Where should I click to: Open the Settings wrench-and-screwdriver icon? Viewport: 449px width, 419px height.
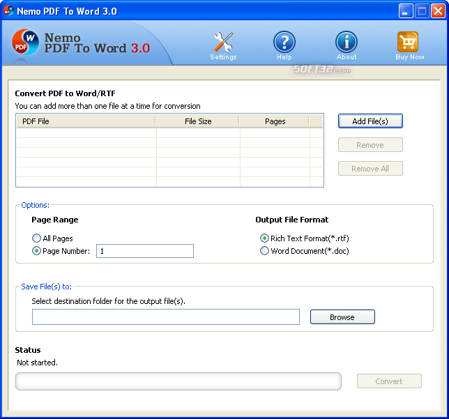click(223, 42)
